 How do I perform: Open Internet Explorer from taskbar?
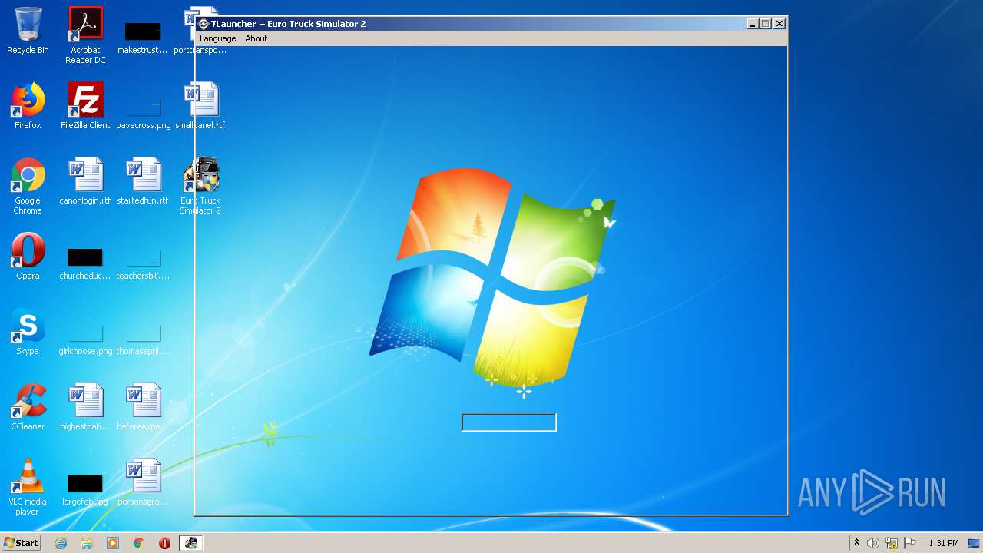(61, 543)
